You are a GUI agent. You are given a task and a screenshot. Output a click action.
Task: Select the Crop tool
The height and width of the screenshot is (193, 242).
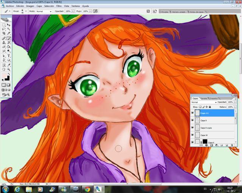click(4, 33)
